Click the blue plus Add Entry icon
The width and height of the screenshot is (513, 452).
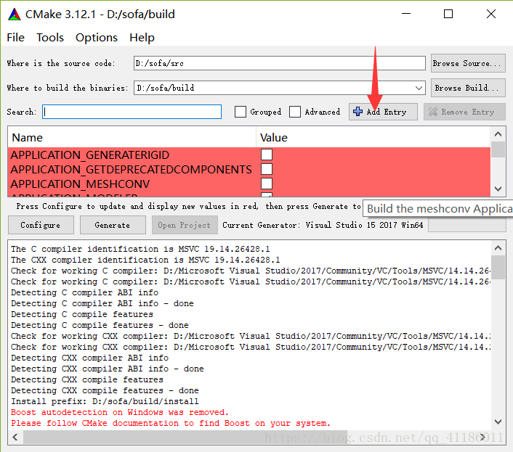pyautogui.click(x=358, y=112)
